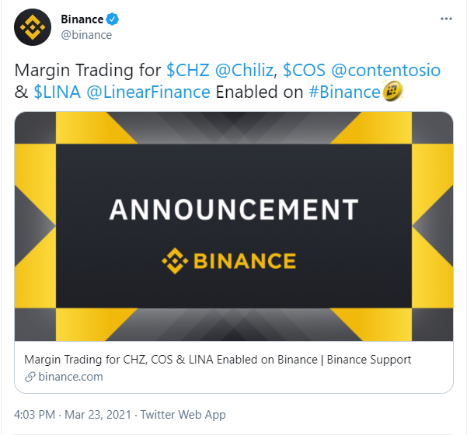Open the @binance handle link

(x=86, y=35)
